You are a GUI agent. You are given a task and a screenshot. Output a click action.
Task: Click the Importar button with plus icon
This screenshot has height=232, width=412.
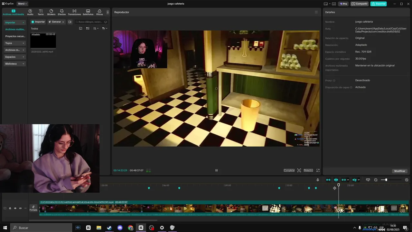pos(38,22)
